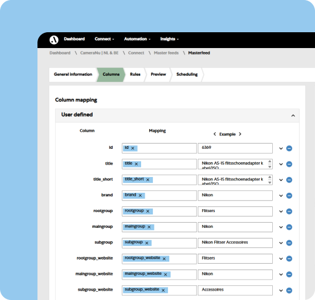This screenshot has width=315, height=300.
Task: Click the brand mapping input field
Action: pos(159,196)
